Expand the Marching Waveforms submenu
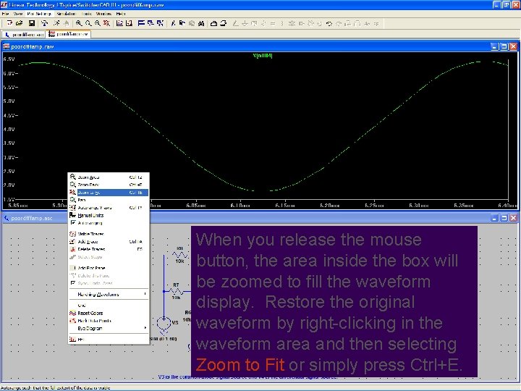The height and width of the screenshot is (391, 521). pyautogui.click(x=109, y=294)
